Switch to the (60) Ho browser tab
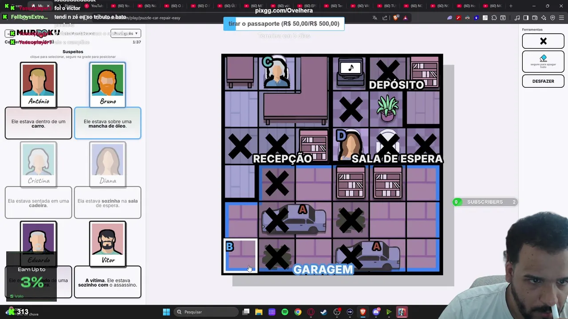Image resolution: width=568 pixels, height=319 pixels. click(466, 6)
